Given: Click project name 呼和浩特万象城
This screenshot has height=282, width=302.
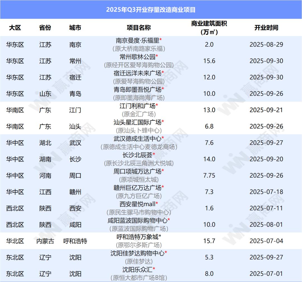Looking at the screenshot, I should tap(137, 237).
